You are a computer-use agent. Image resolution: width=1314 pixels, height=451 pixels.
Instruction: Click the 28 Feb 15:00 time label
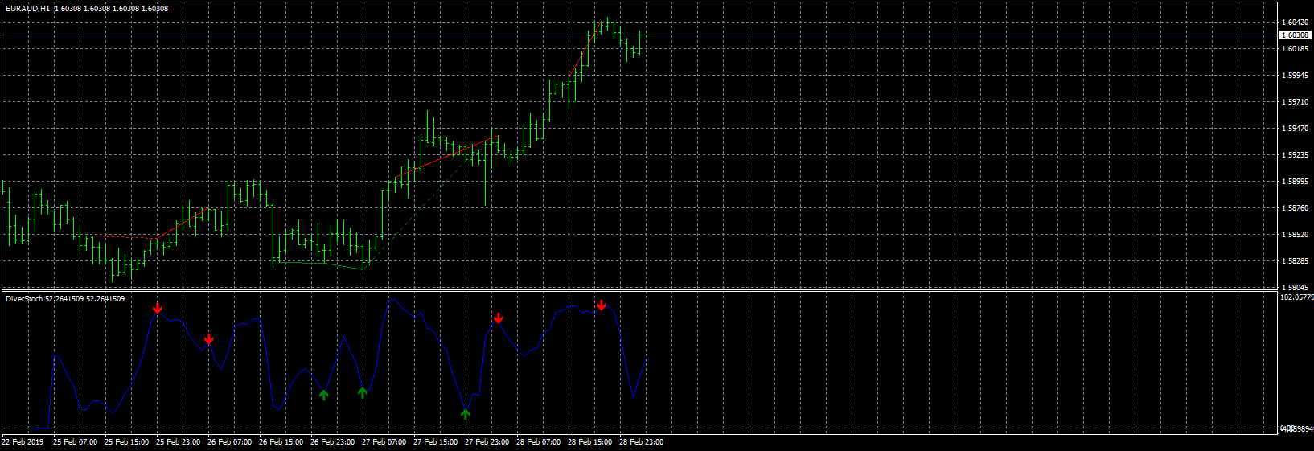589,442
